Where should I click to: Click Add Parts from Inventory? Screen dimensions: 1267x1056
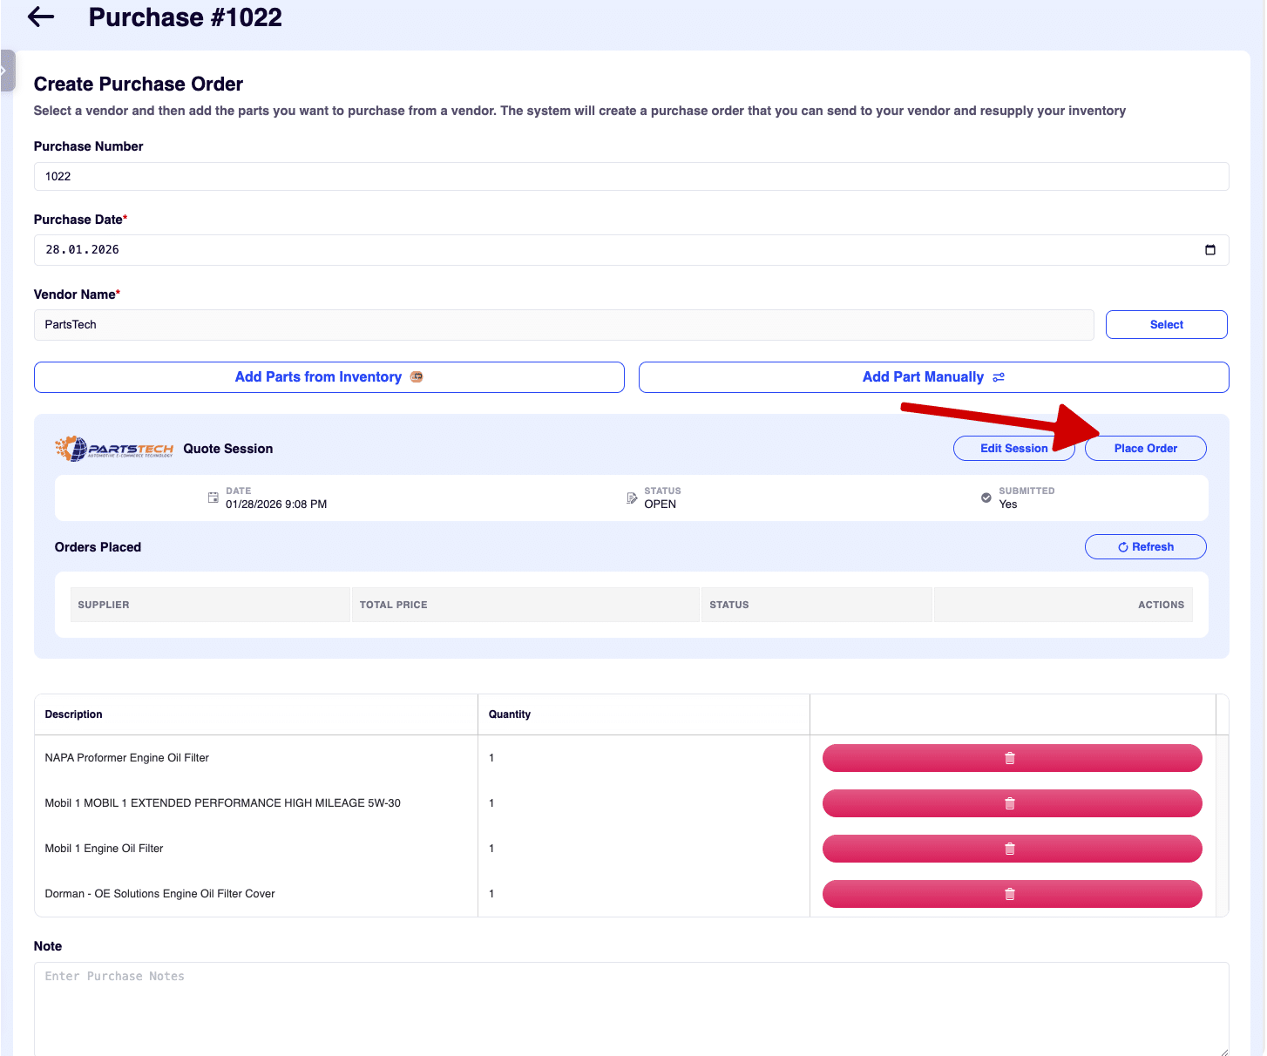coord(329,377)
